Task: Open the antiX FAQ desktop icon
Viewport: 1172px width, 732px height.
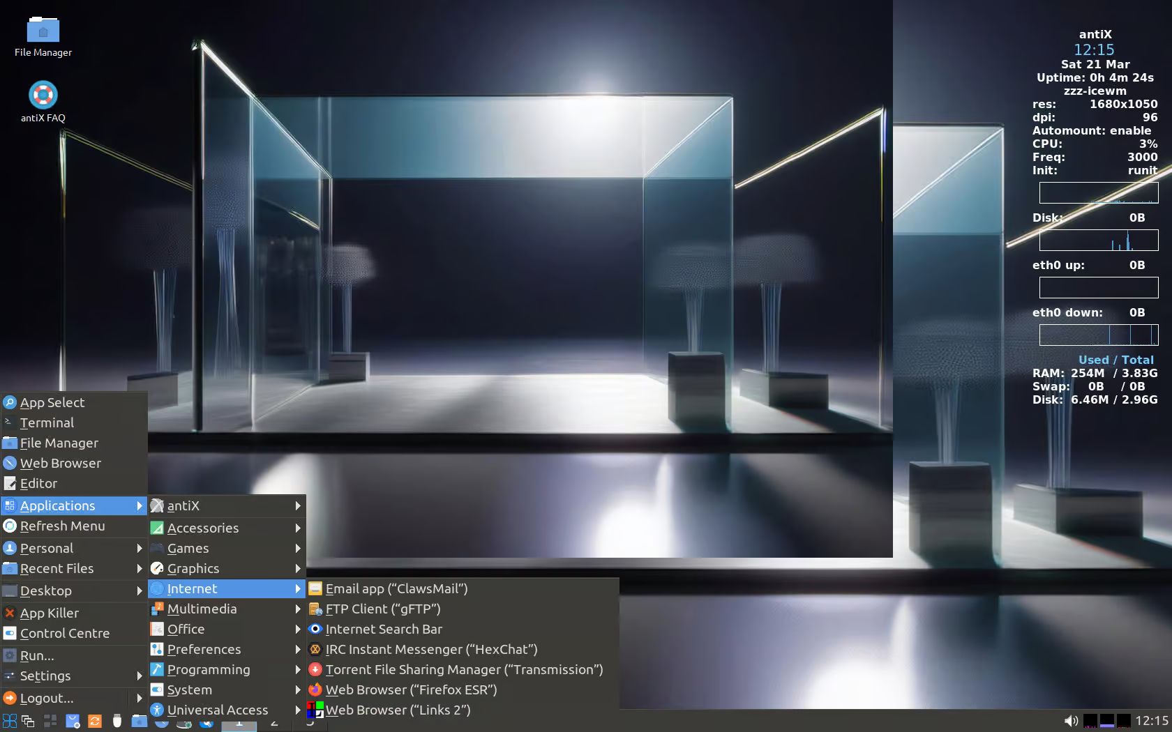Action: [x=43, y=96]
